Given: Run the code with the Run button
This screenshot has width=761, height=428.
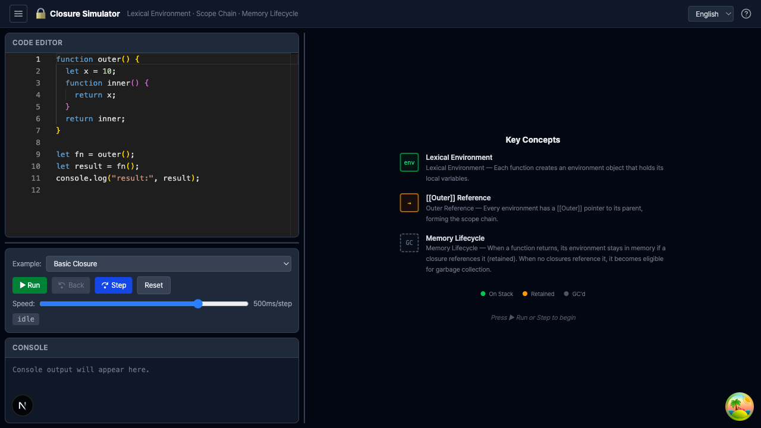Looking at the screenshot, I should click(x=30, y=285).
